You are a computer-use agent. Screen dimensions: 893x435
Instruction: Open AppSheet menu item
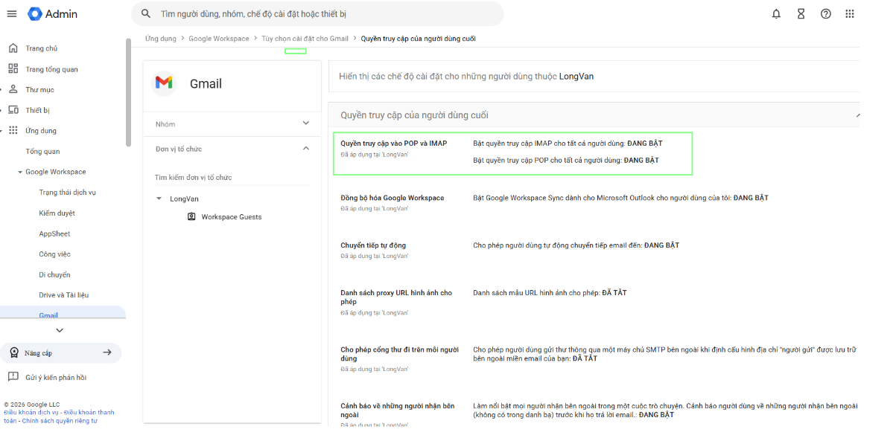pyautogui.click(x=54, y=233)
